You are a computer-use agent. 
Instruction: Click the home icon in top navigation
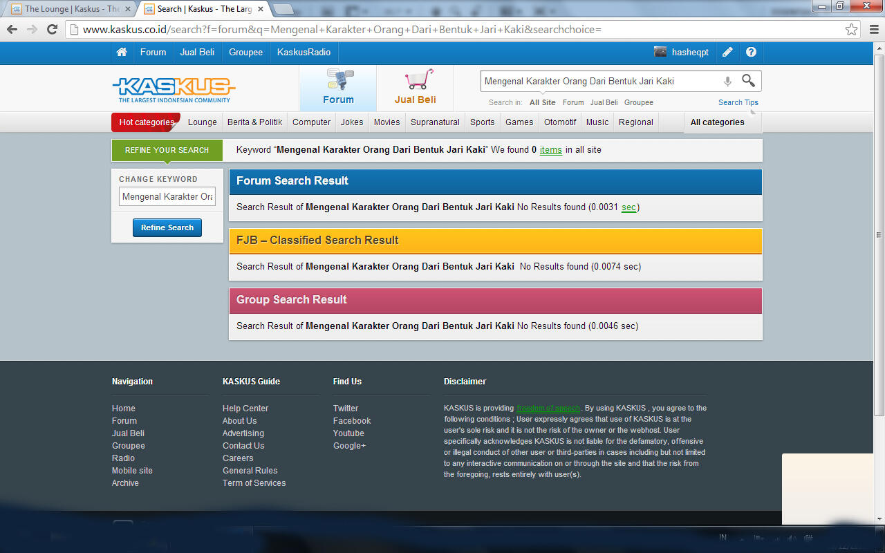(122, 53)
